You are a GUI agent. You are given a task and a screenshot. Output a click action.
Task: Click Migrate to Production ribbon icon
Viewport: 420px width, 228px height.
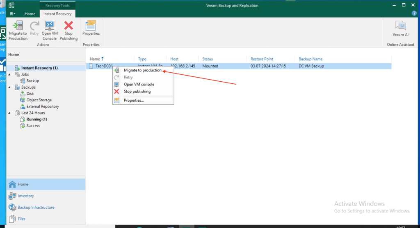tap(18, 25)
